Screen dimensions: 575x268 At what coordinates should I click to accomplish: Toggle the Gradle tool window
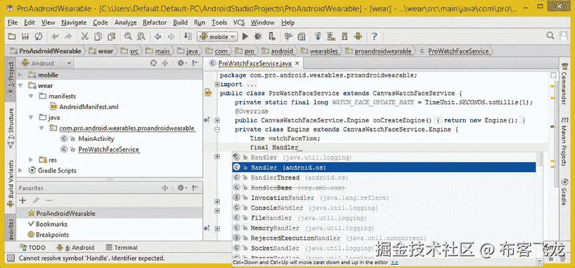564,191
